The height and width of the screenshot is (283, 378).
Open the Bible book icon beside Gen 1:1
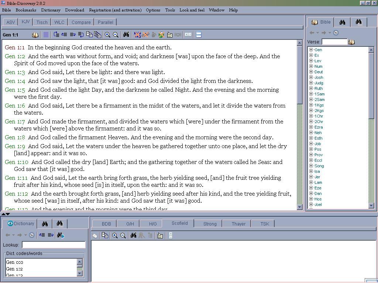[35, 35]
